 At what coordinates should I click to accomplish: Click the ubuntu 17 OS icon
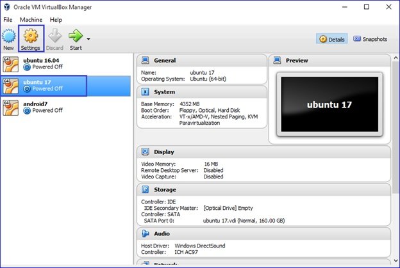click(x=10, y=86)
